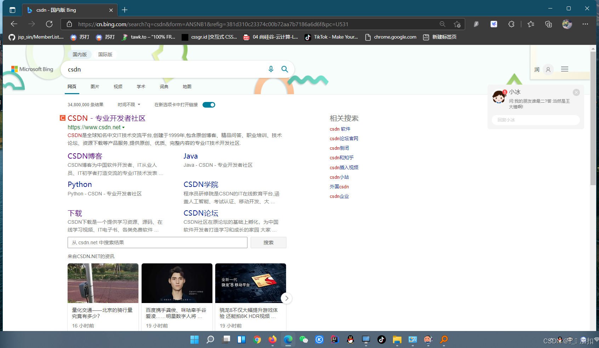Click the 回复小冰 reply field
Viewport: 599px width, 348px height.
pos(535,120)
